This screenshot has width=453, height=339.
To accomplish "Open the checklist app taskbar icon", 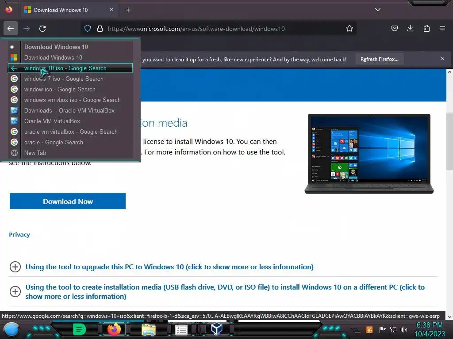I will click(x=181, y=330).
